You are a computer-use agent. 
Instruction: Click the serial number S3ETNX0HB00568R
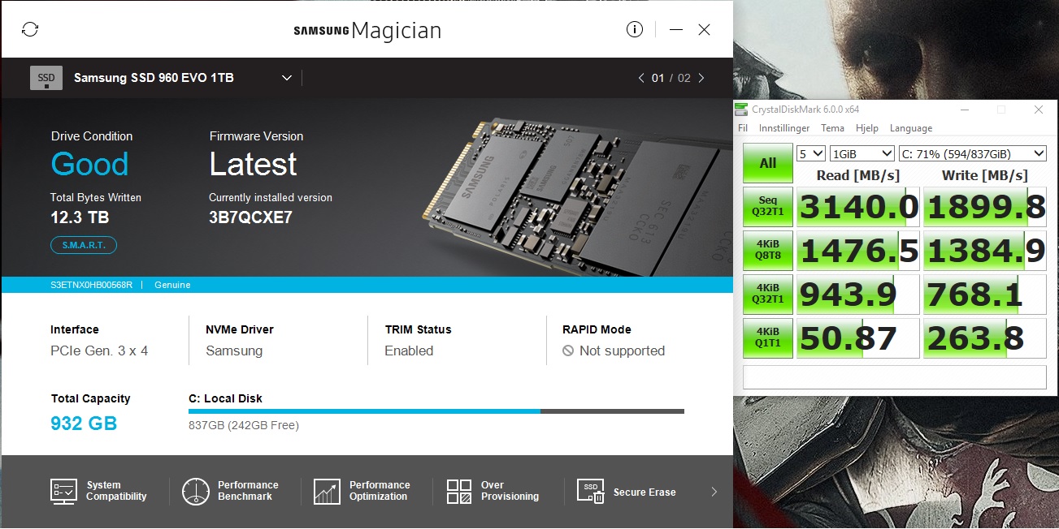coord(91,285)
